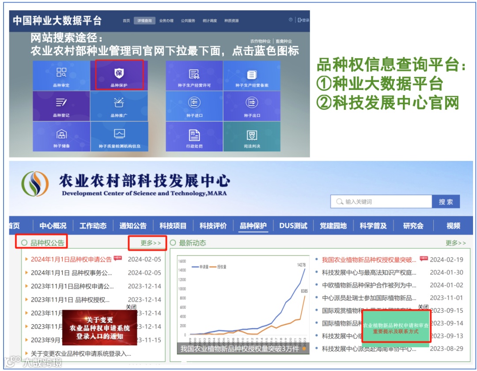Click the red 关于变更农业品种权申请系统 banner

click(99, 328)
